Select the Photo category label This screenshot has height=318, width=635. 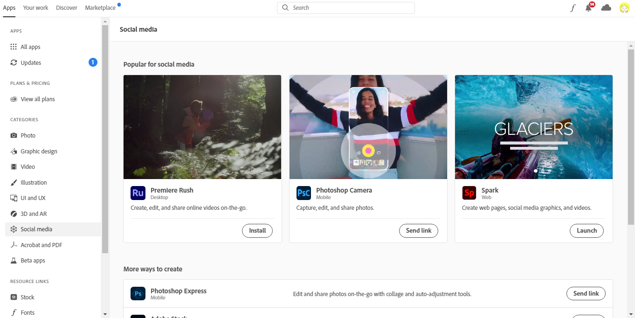[x=28, y=135]
